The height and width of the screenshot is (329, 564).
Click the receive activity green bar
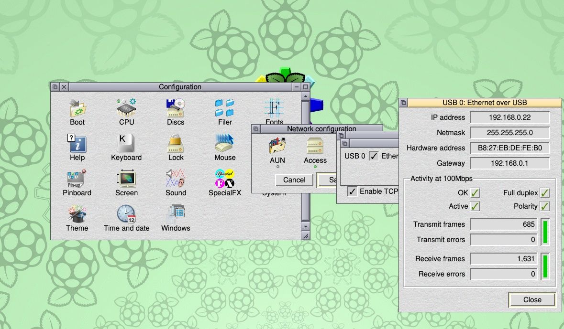pos(545,266)
